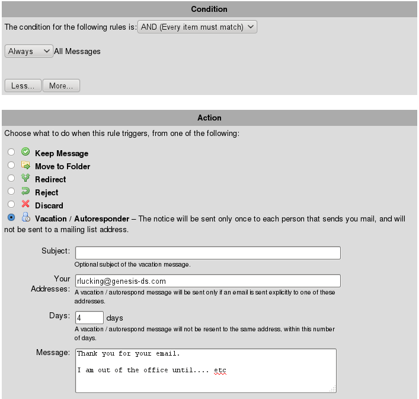Screen dimensions: 419x399
Task: Click the Reject label text
Action: (46, 192)
